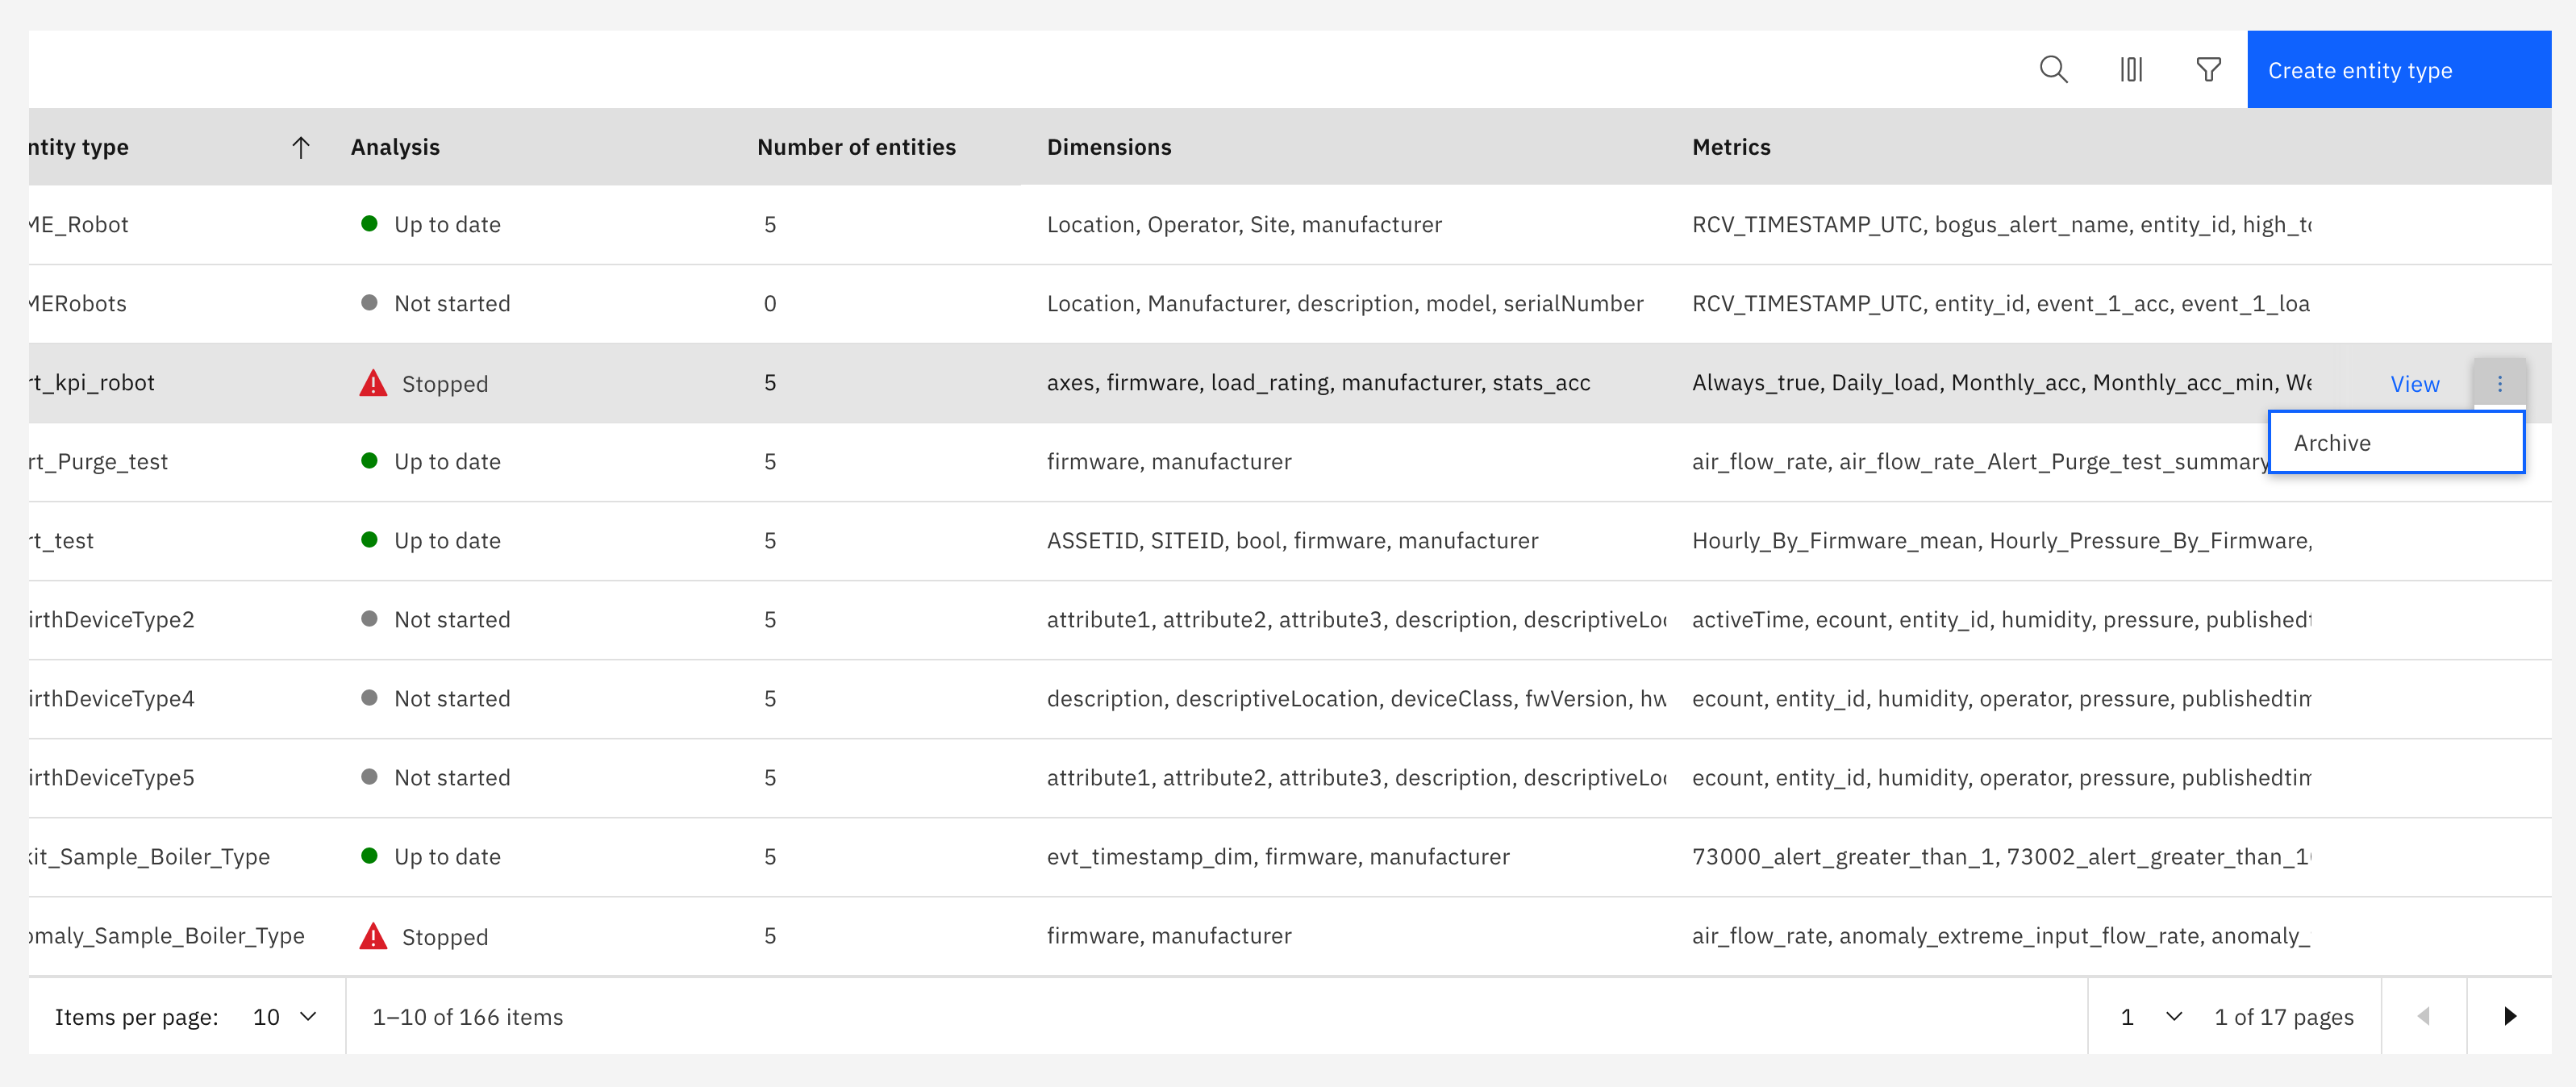Go to the previous page of results
2576x1087 pixels.
[2423, 1016]
